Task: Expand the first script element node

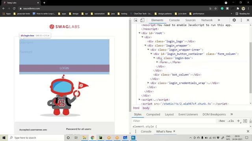Action: 139,99
